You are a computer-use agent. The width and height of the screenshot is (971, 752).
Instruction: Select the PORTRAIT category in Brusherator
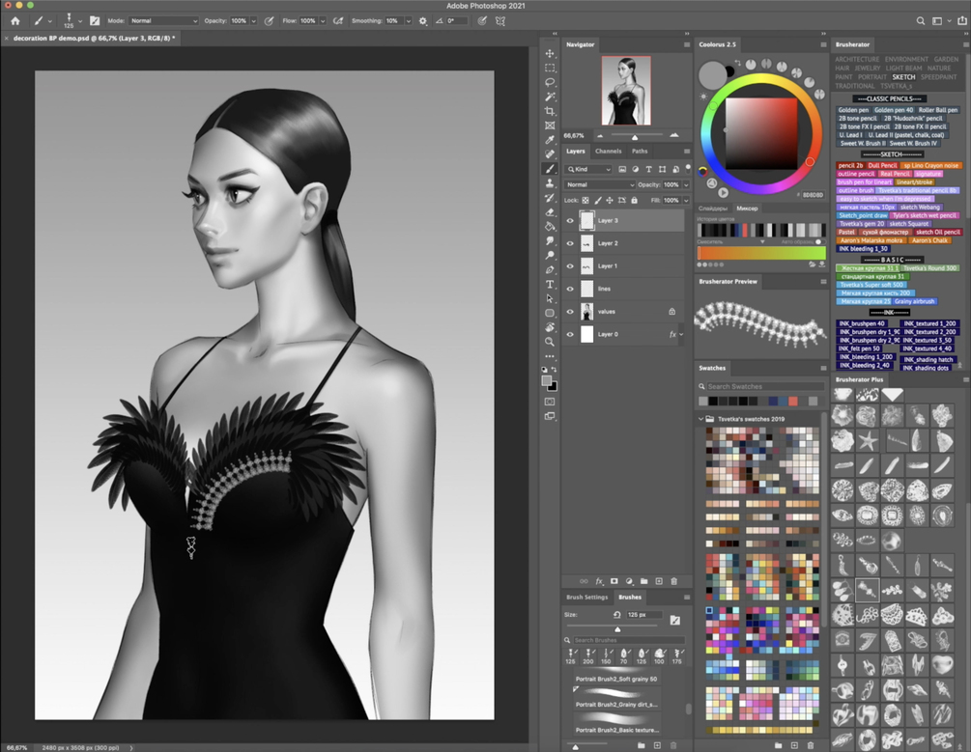point(871,77)
